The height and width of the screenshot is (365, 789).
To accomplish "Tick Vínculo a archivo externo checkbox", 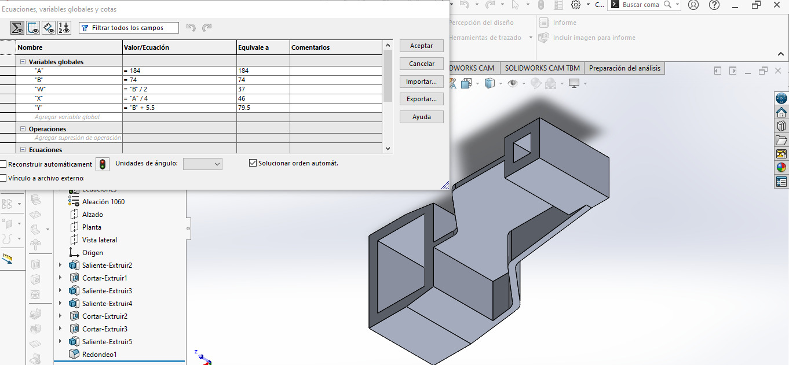I will pyautogui.click(x=3, y=178).
